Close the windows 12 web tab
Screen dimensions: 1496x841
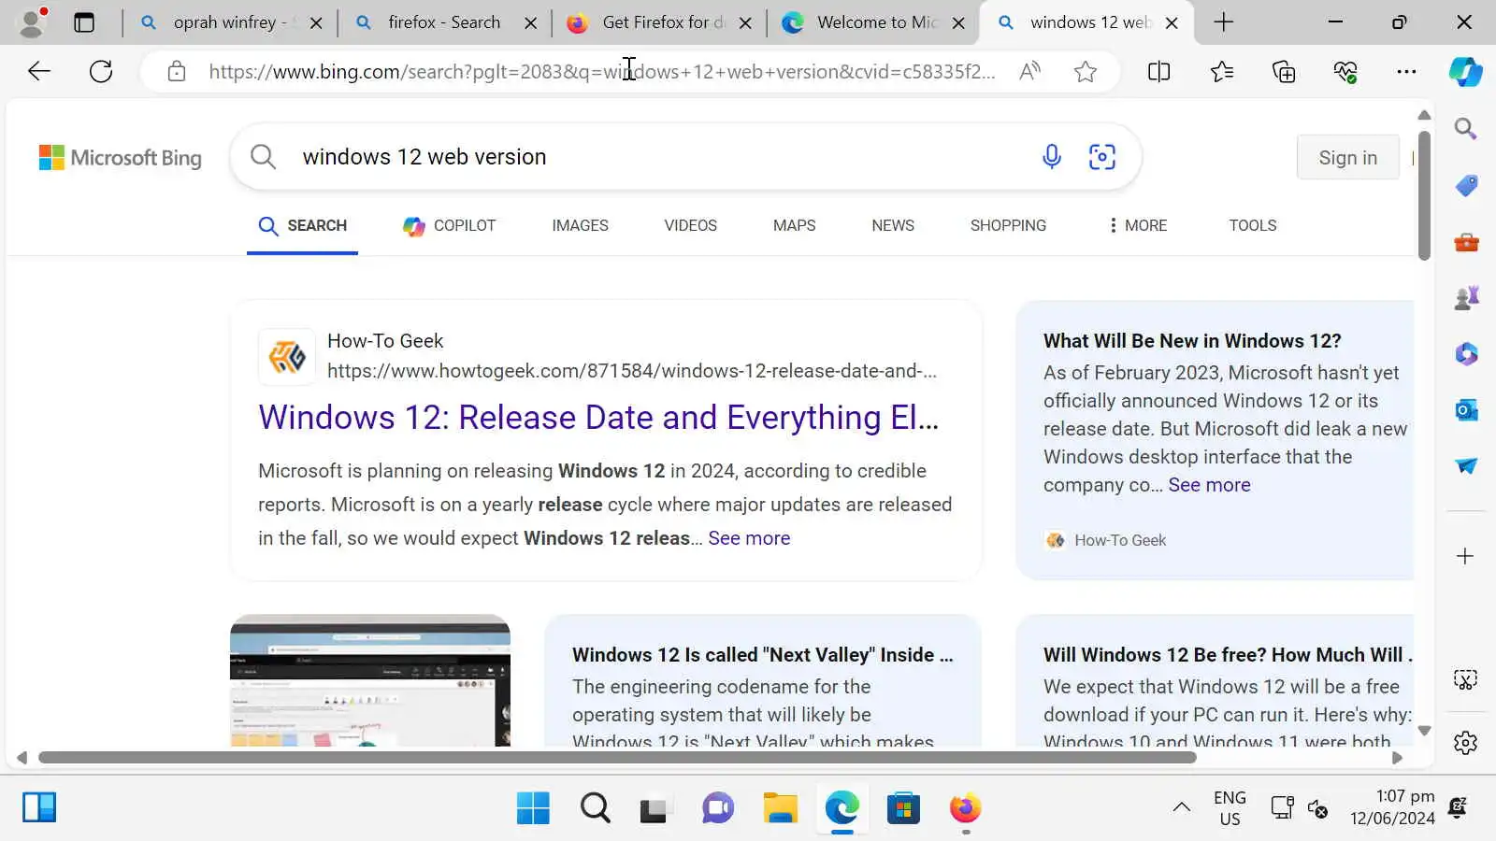1172,23
